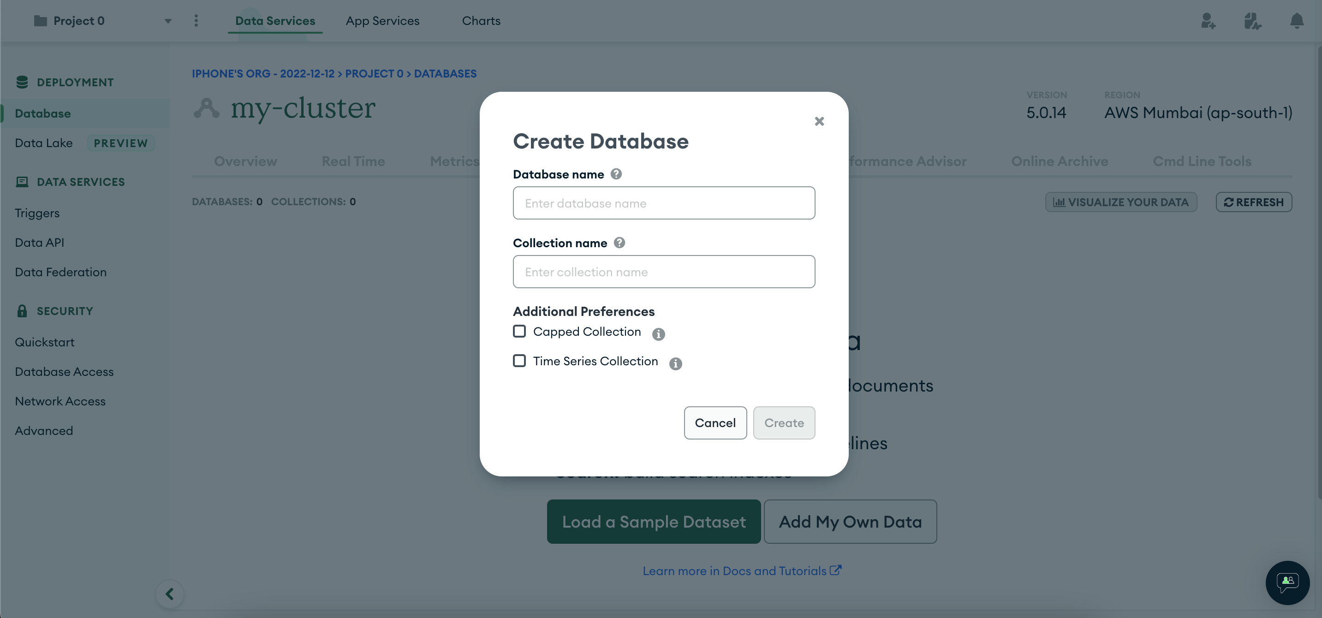
Task: Open the Overview cluster tab
Action: 245,161
